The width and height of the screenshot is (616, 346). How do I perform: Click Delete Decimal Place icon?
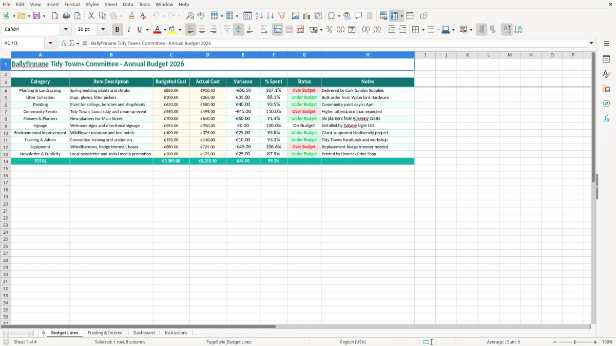pyautogui.click(x=377, y=30)
